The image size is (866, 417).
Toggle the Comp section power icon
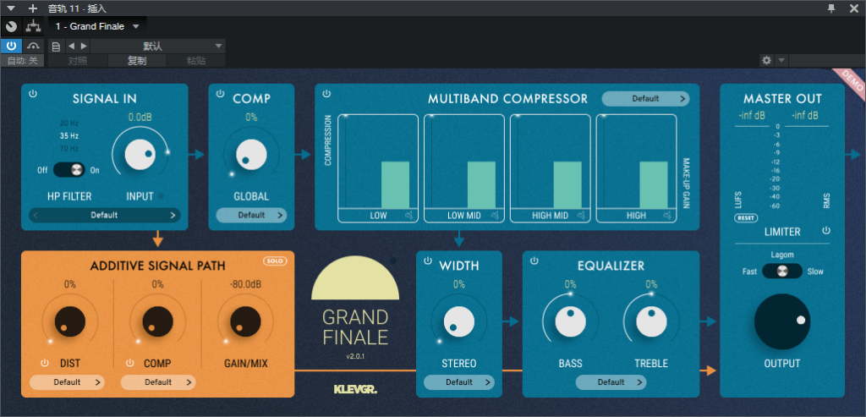[221, 94]
